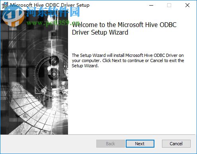Click the 'Welcome to the Microsoft Hive ODBC' heading
This screenshot has height=154, width=197.
[124, 29]
